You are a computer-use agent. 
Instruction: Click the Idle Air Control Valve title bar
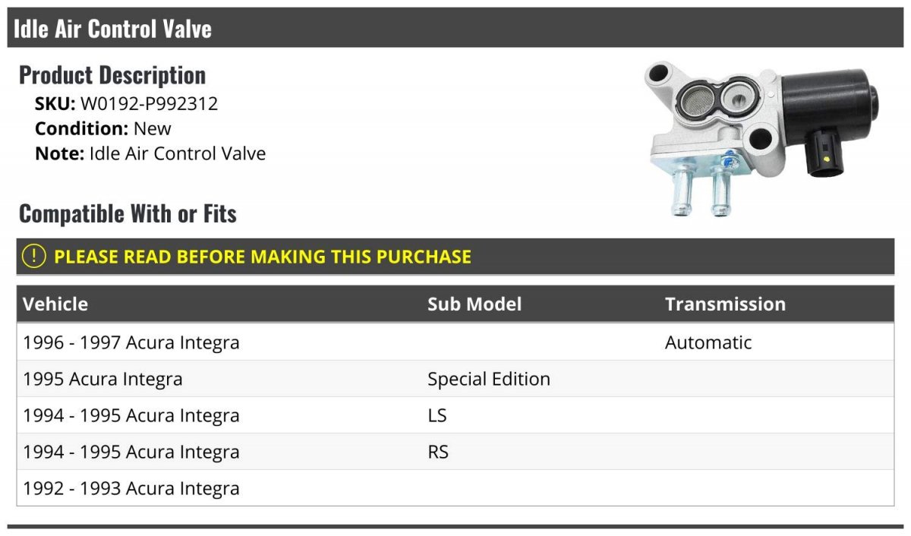(x=455, y=28)
